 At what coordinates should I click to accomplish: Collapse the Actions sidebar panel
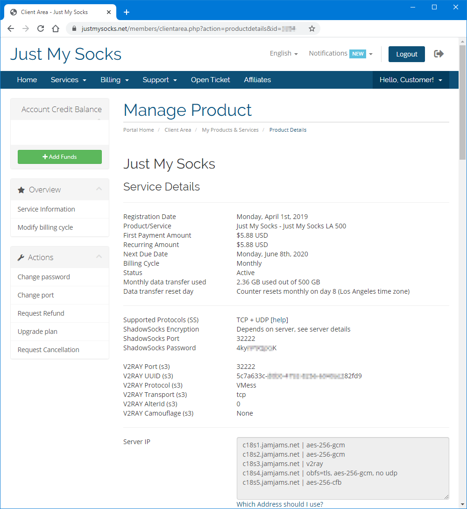99,257
